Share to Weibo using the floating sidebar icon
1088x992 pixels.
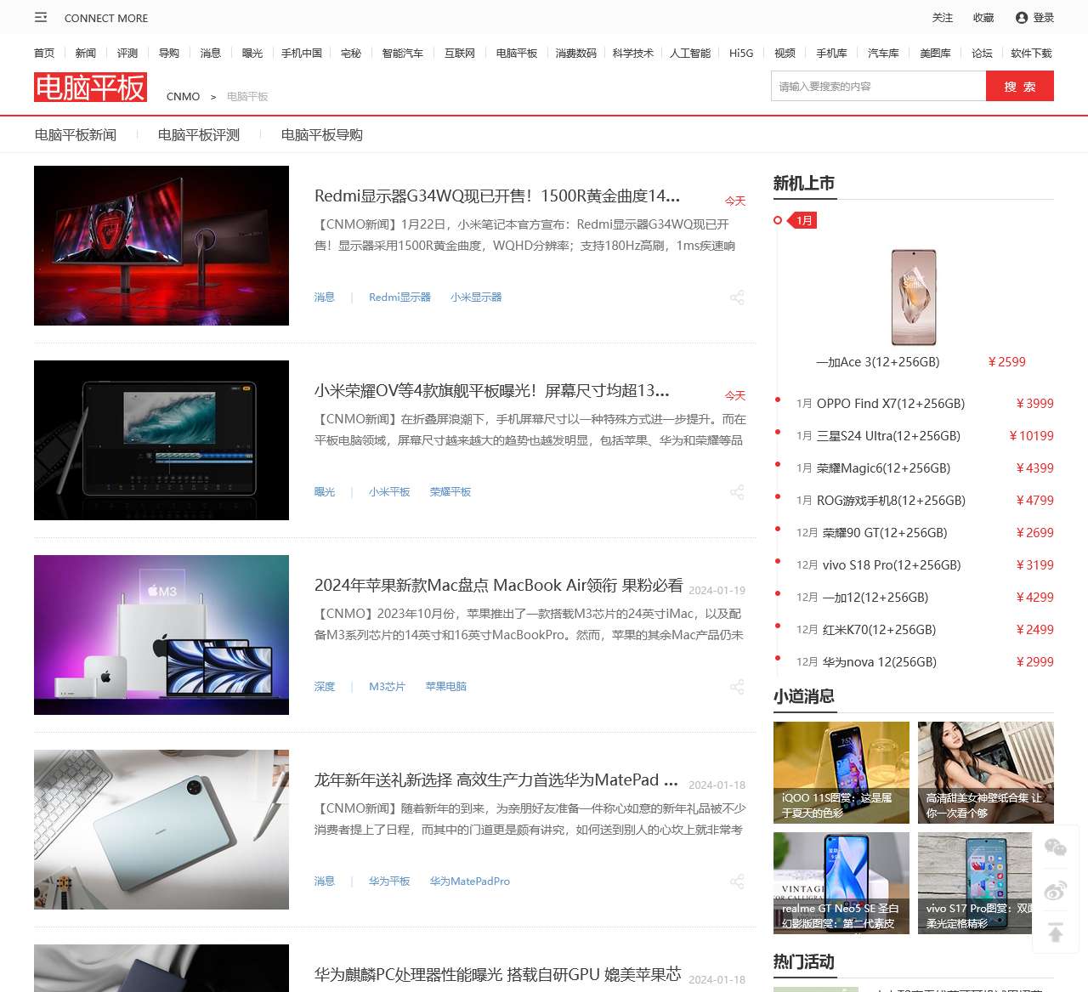1055,889
